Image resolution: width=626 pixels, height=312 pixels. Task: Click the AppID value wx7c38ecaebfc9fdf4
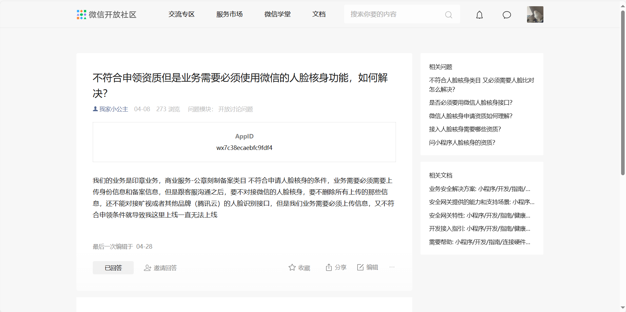(245, 148)
